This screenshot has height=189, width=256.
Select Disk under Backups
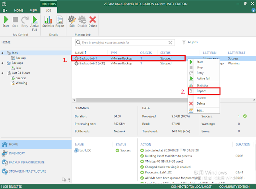pyautogui.click(x=16, y=68)
